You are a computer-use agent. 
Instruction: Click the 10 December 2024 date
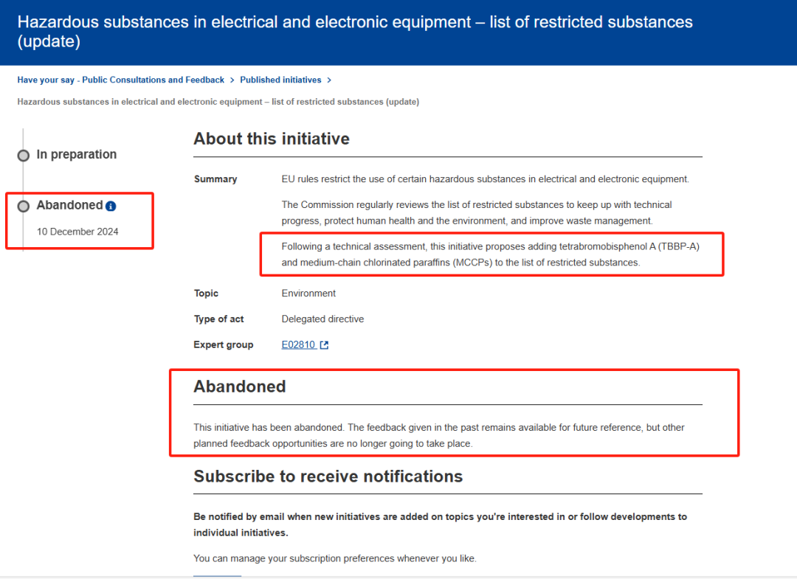coord(77,232)
